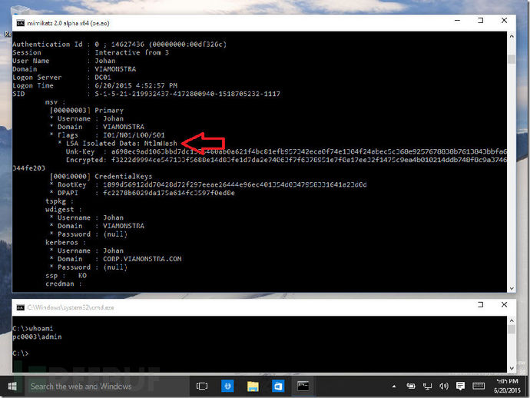
Task: Open Task View on the taskbar
Action: point(202,386)
